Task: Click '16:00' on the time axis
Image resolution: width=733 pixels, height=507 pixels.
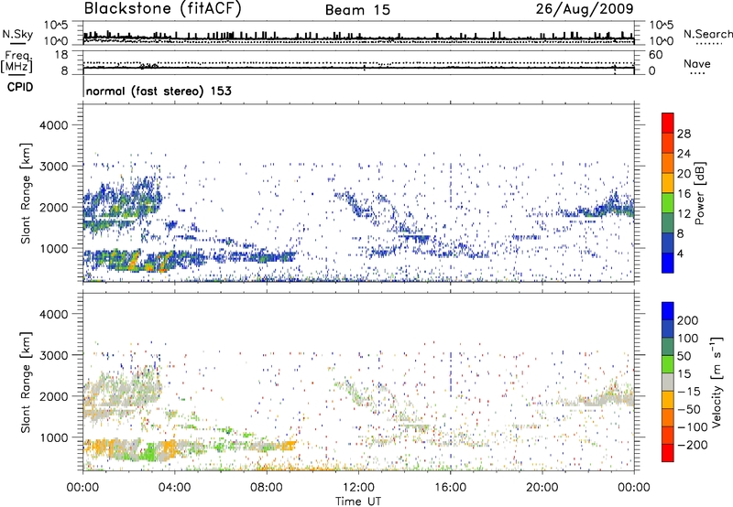Action: 450,488
